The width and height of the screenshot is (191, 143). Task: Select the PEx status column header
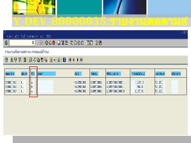pyautogui.click(x=33, y=74)
